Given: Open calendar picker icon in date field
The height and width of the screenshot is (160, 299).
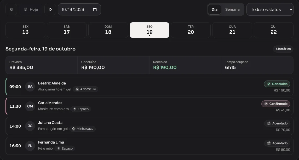Looking at the screenshot, I should click(x=95, y=9).
